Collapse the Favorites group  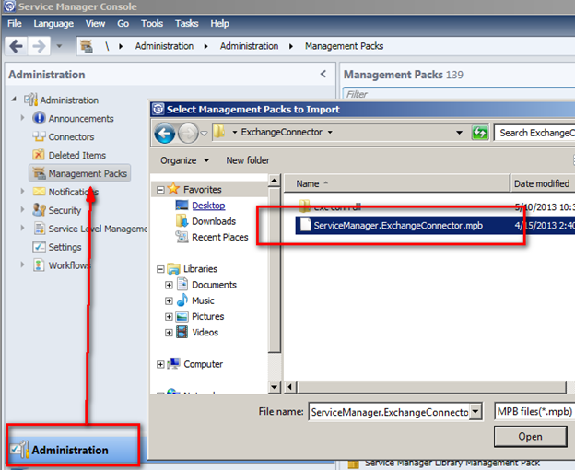[160, 190]
